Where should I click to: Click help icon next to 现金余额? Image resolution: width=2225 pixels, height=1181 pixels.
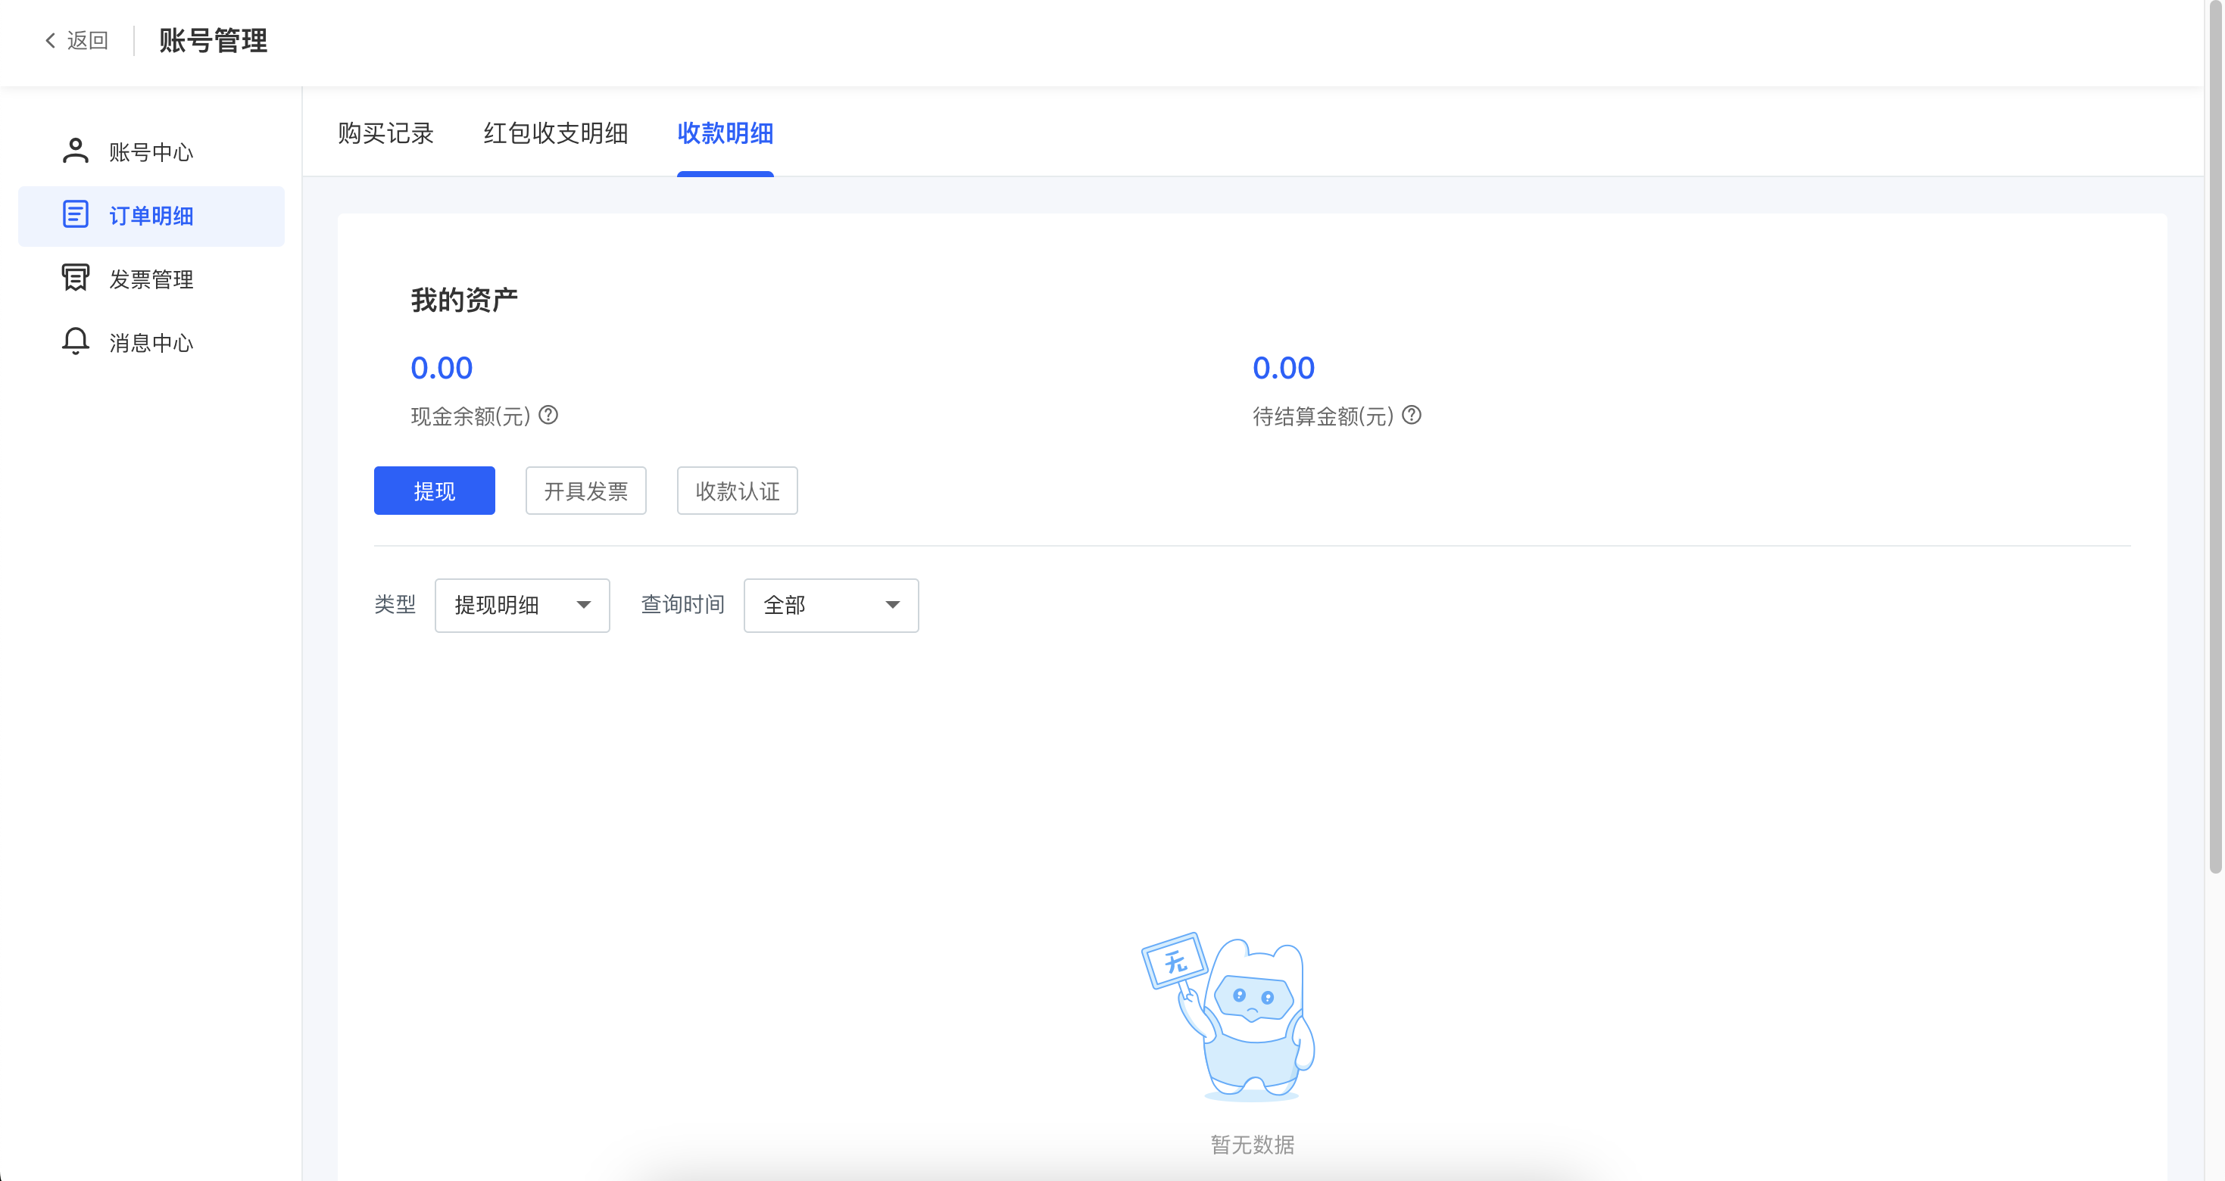(548, 416)
